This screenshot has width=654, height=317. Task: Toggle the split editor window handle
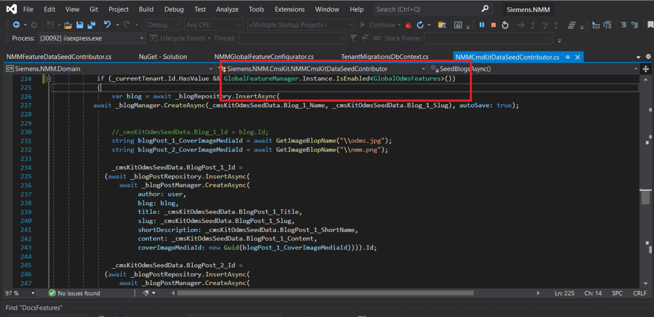pos(646,69)
